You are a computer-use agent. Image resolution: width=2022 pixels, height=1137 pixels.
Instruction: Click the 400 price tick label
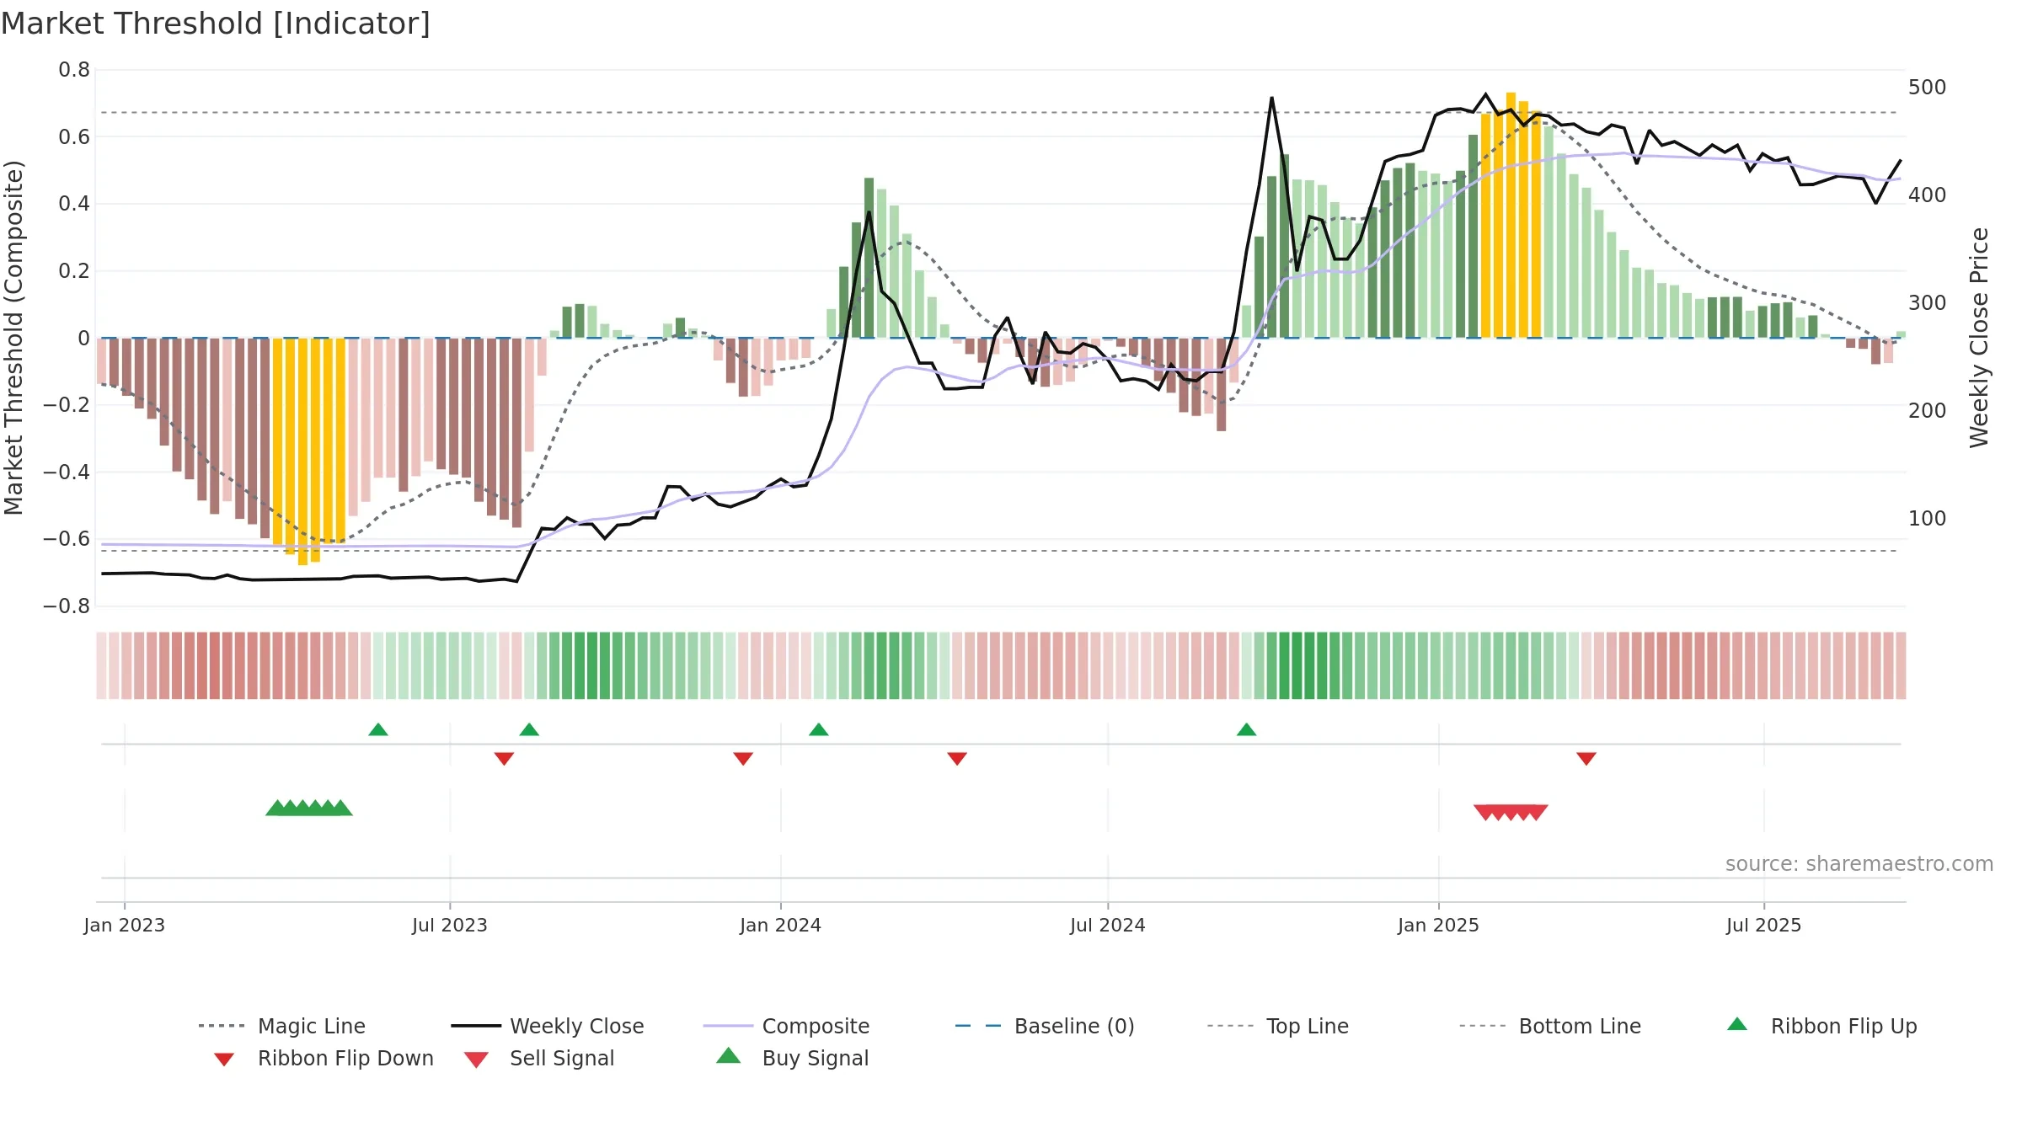[x=1928, y=195]
